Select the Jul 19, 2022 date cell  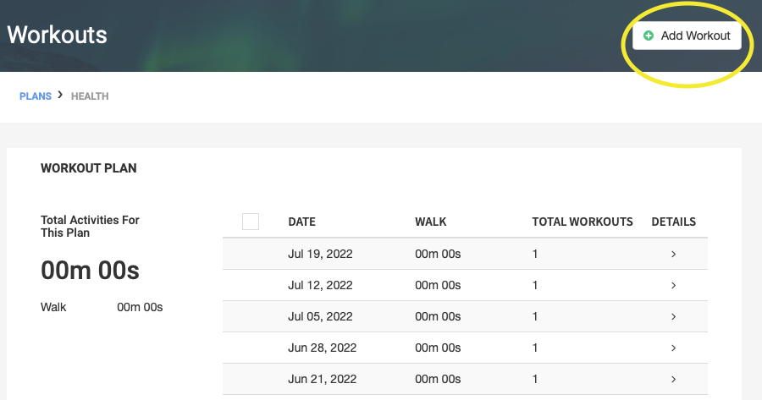point(320,254)
